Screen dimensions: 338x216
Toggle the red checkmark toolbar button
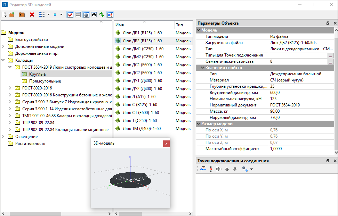coord(70,15)
